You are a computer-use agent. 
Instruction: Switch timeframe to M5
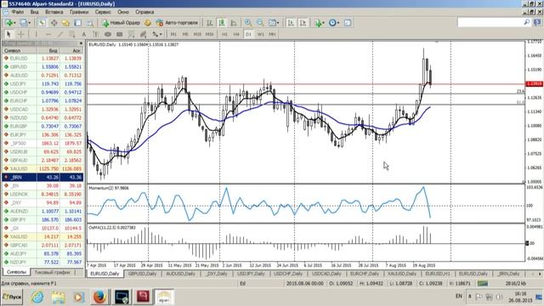(185, 34)
